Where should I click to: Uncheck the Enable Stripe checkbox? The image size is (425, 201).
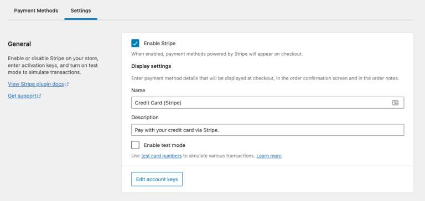click(135, 43)
